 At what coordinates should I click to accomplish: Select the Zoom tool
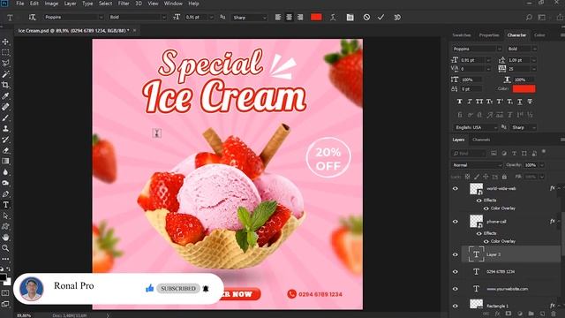coord(5,248)
